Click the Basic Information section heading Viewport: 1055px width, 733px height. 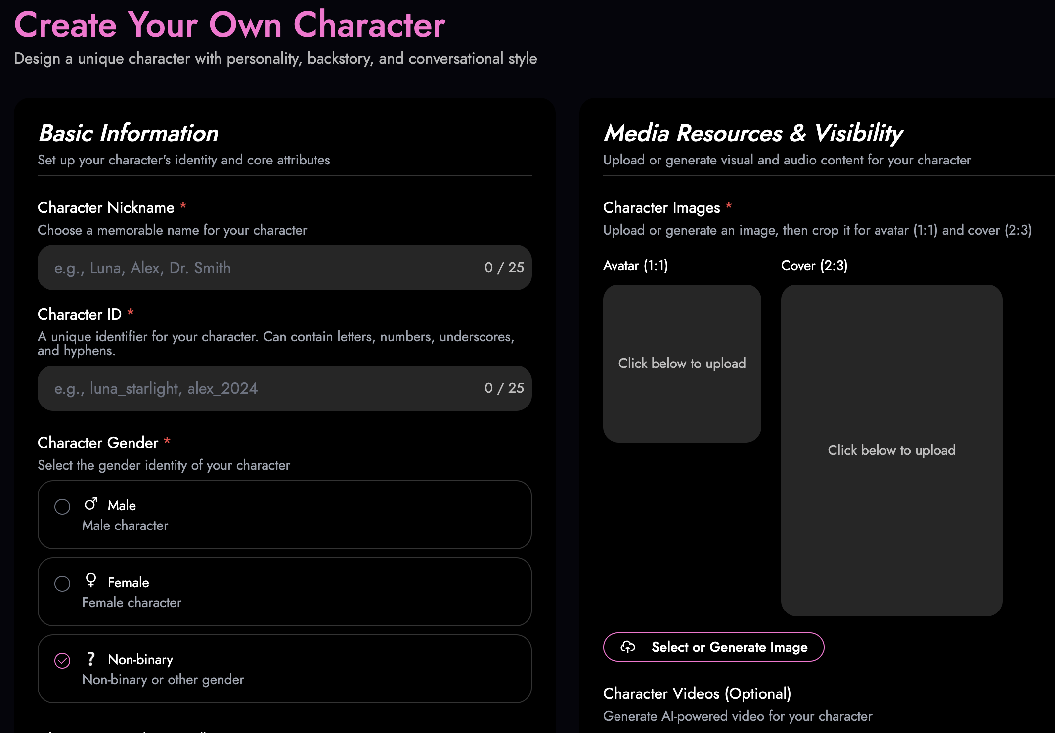pyautogui.click(x=129, y=133)
